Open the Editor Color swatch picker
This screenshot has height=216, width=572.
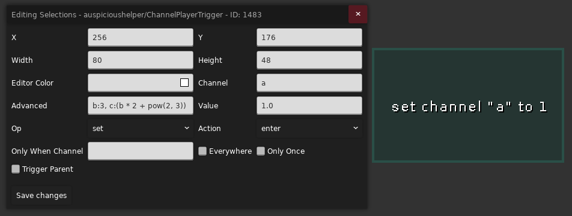pyautogui.click(x=184, y=83)
